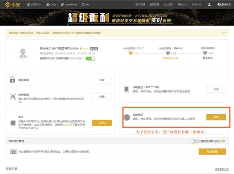
Task: Click the anti-phishing code scan icon
Action: tap(13, 96)
